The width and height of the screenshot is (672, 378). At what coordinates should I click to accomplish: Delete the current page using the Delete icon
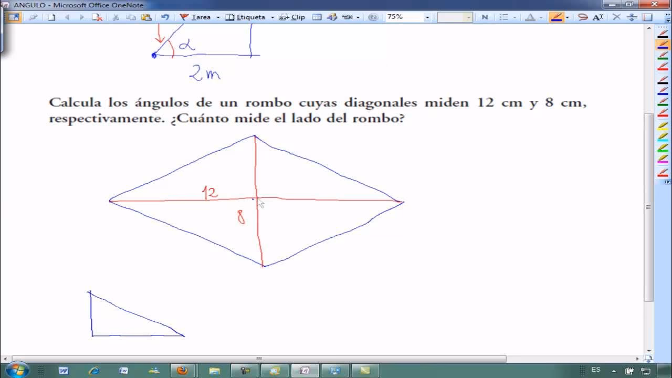[98, 17]
